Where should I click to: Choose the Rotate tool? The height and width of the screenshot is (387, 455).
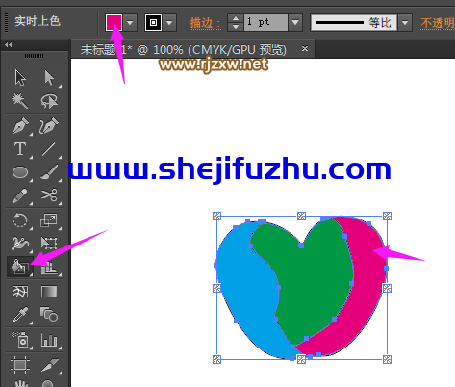(20, 220)
